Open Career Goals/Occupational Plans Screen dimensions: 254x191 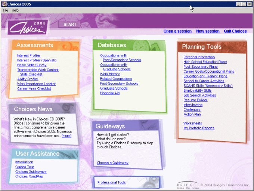[x=209, y=72]
